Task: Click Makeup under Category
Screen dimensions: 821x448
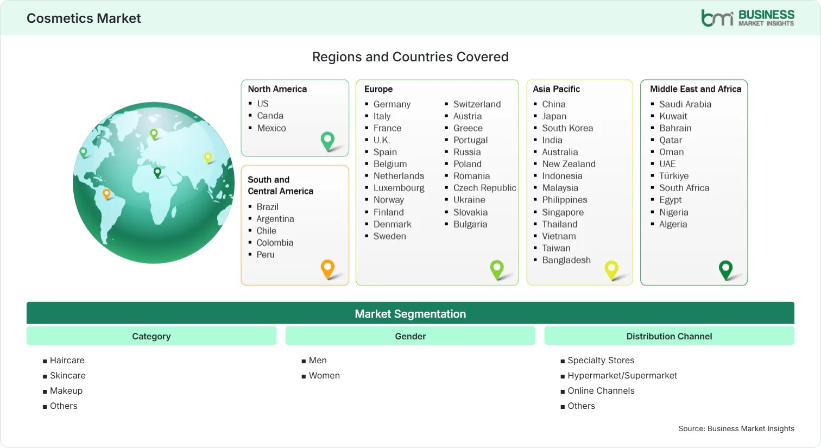Action: (66, 390)
